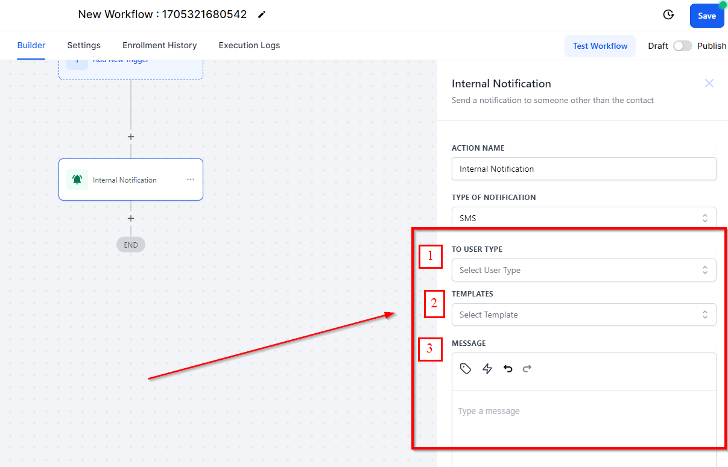Screen dimensions: 728x467
Task: Open version history clock icon
Action: 668,15
